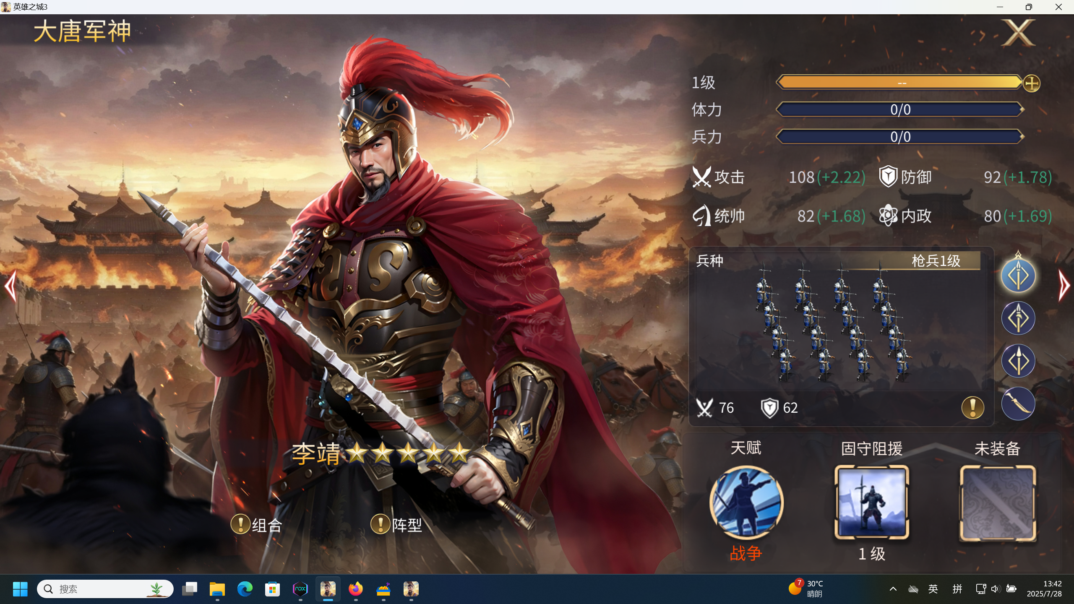Close hero panel with golden X

(x=1018, y=33)
